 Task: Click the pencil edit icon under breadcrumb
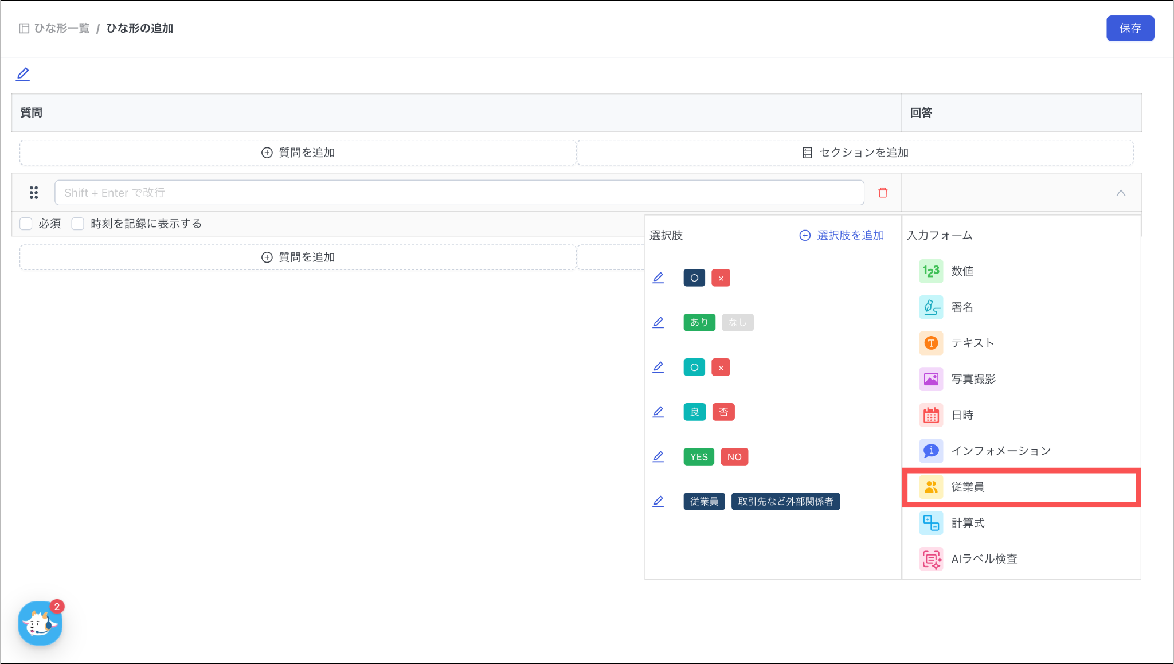pos(23,74)
